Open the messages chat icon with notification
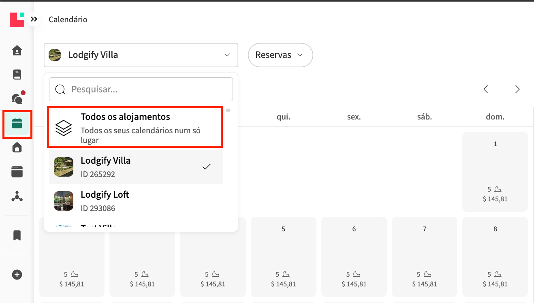 click(17, 98)
